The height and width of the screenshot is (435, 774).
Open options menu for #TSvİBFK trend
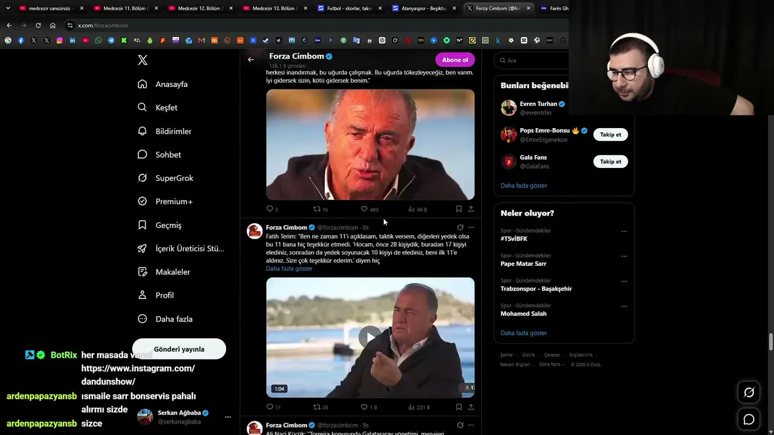[624, 231]
